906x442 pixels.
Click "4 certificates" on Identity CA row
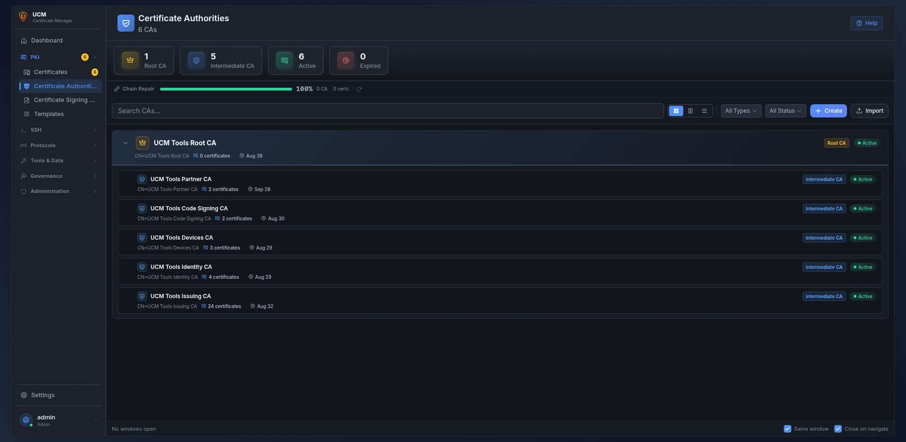coord(224,277)
